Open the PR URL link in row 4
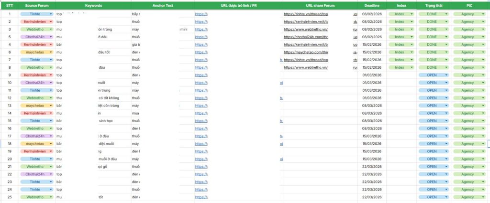Viewport: 490px width, 203px height. (x=201, y=44)
